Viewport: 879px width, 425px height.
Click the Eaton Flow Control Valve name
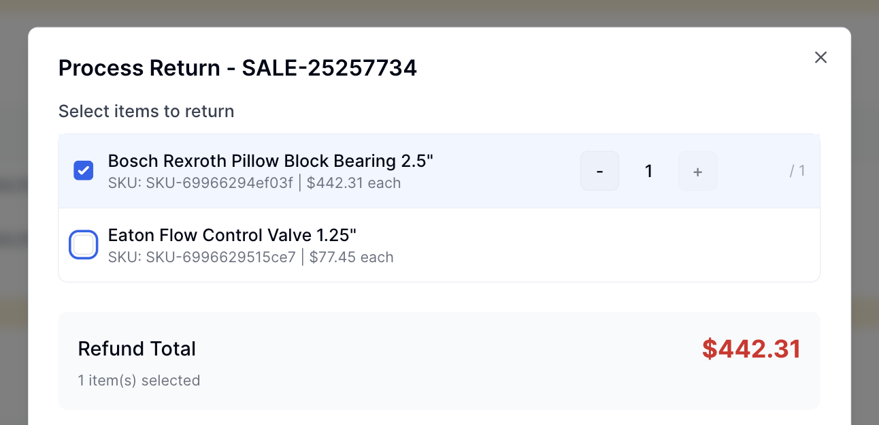[232, 235]
